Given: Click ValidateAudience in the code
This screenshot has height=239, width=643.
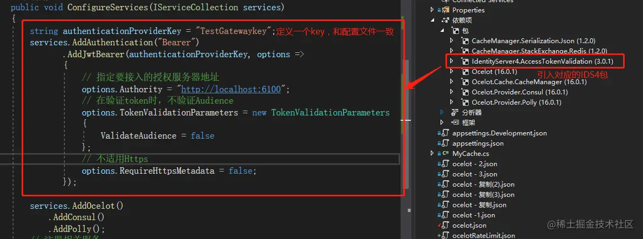Looking at the screenshot, I should coord(139,136).
